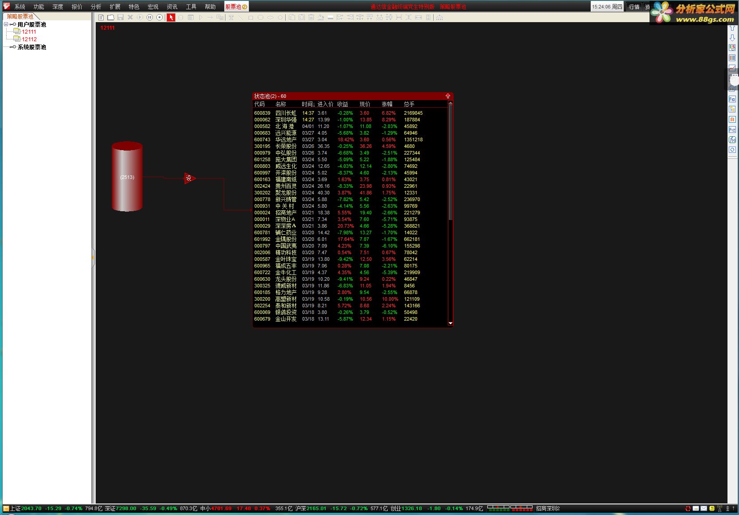This screenshot has width=739, height=515.
Task: Click the down arrow sidebar icon
Action: click(732, 38)
